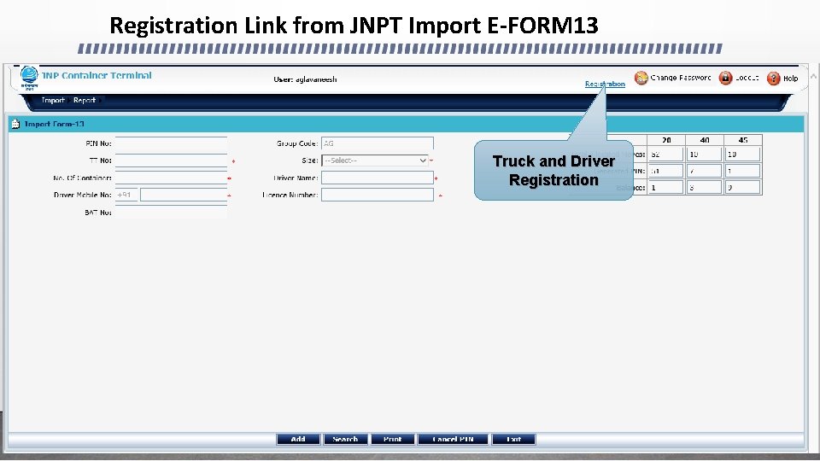Focus the TT No input field
Screen dimensions: 820x461
pos(171,160)
